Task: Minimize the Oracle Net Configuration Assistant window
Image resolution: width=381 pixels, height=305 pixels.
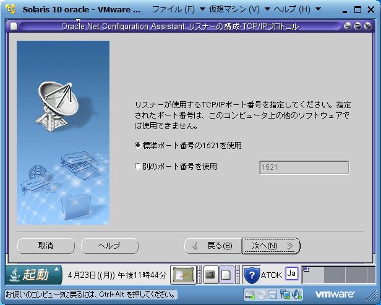Action: [348, 26]
